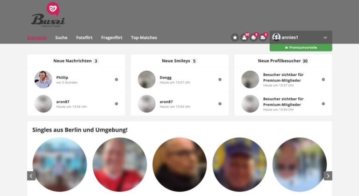Open the Fotoflirt menu item
Screen dimensions: 359x196
point(84,37)
